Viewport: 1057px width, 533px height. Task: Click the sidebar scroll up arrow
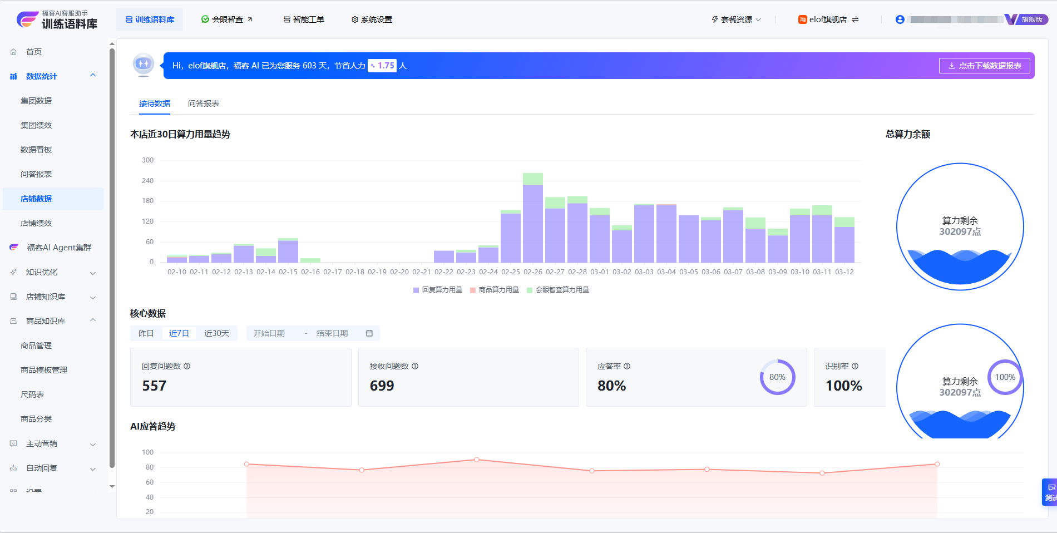coord(112,43)
